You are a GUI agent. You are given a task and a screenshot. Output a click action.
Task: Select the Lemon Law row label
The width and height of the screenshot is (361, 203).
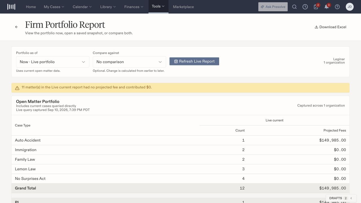click(x=25, y=169)
